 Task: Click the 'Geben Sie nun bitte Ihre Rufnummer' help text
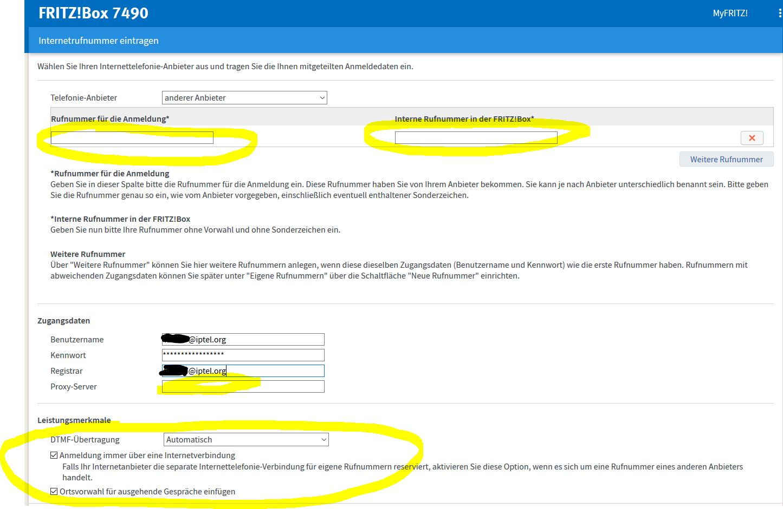coord(196,230)
